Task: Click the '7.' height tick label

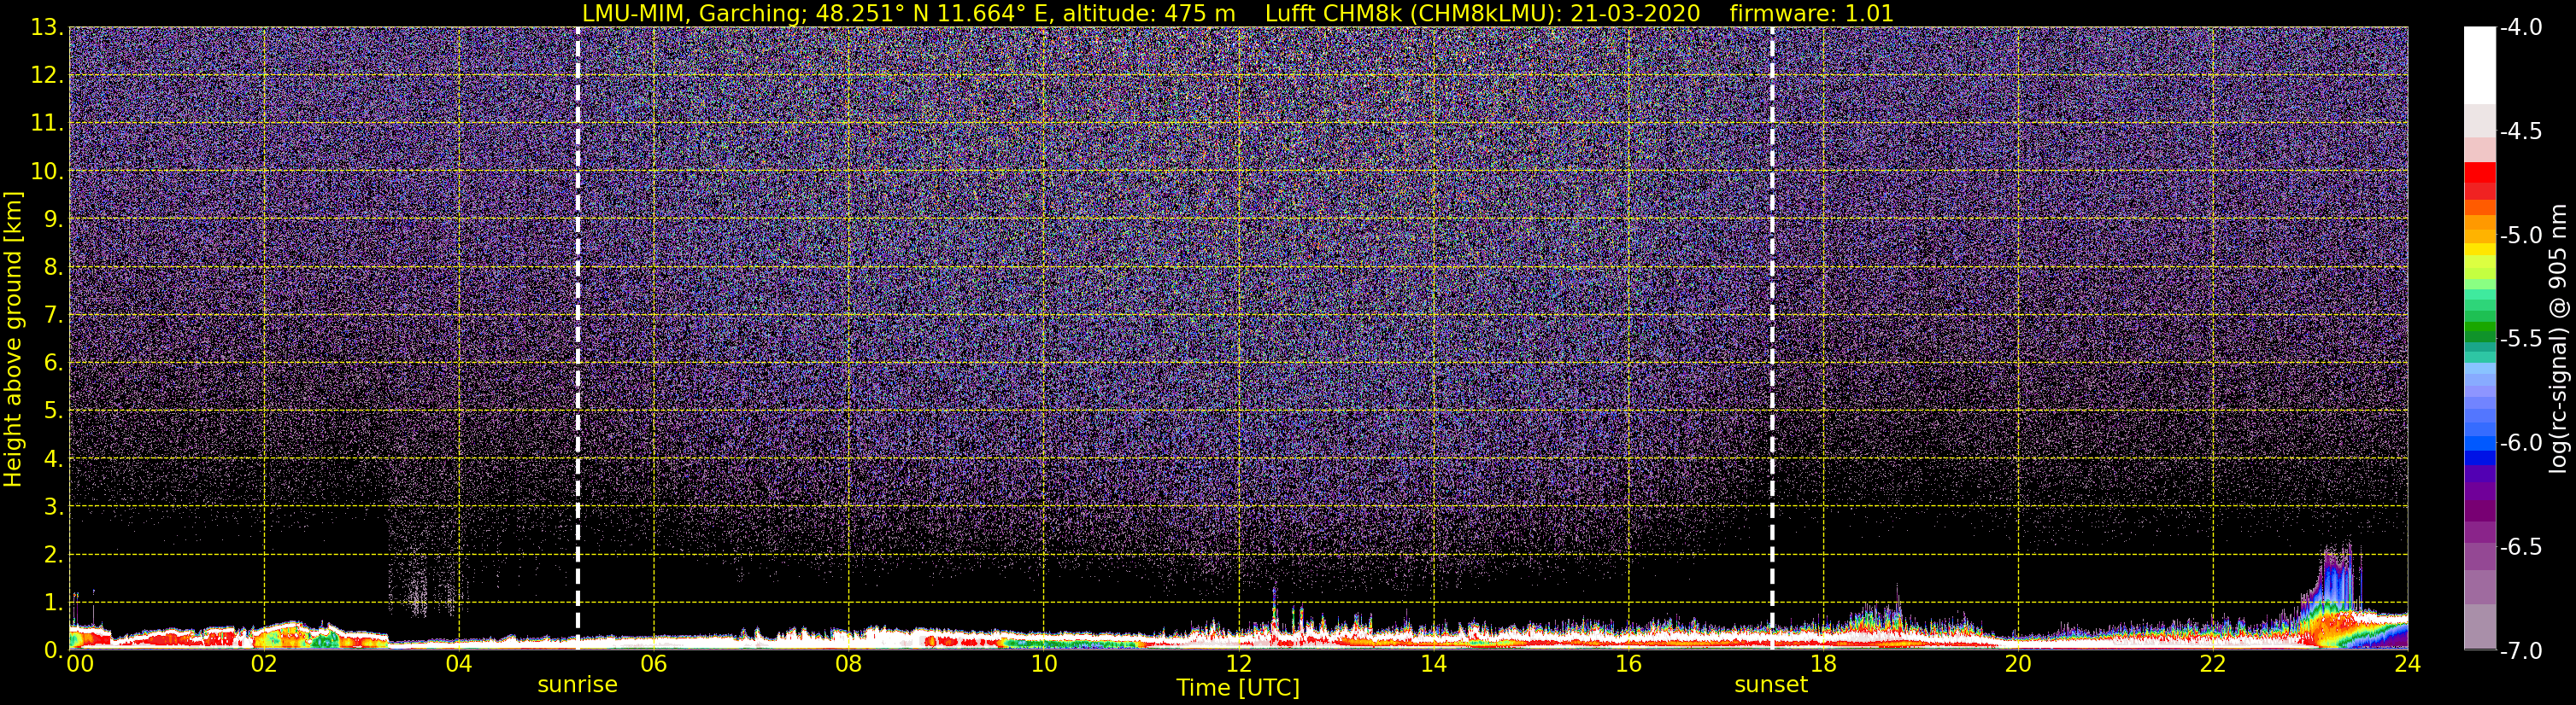Action: (x=54, y=316)
